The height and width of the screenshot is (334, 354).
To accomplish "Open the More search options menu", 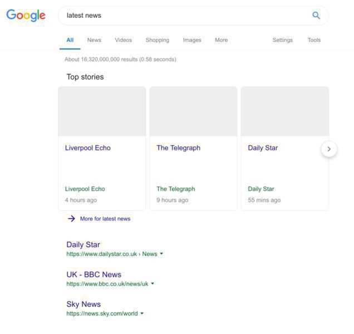I will [221, 40].
